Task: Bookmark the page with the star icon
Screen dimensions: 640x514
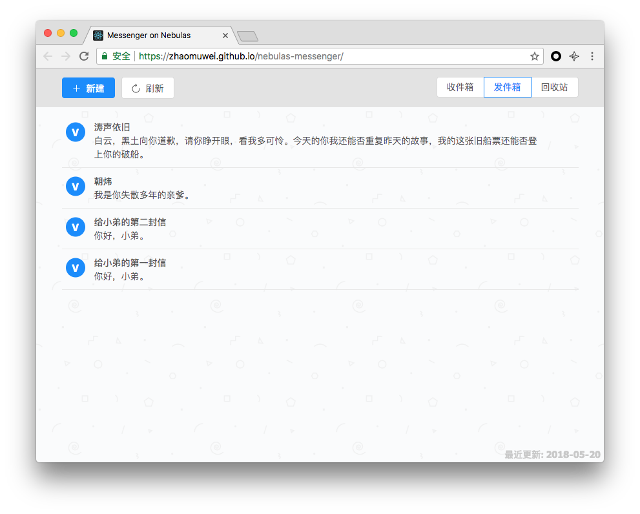Action: [535, 56]
